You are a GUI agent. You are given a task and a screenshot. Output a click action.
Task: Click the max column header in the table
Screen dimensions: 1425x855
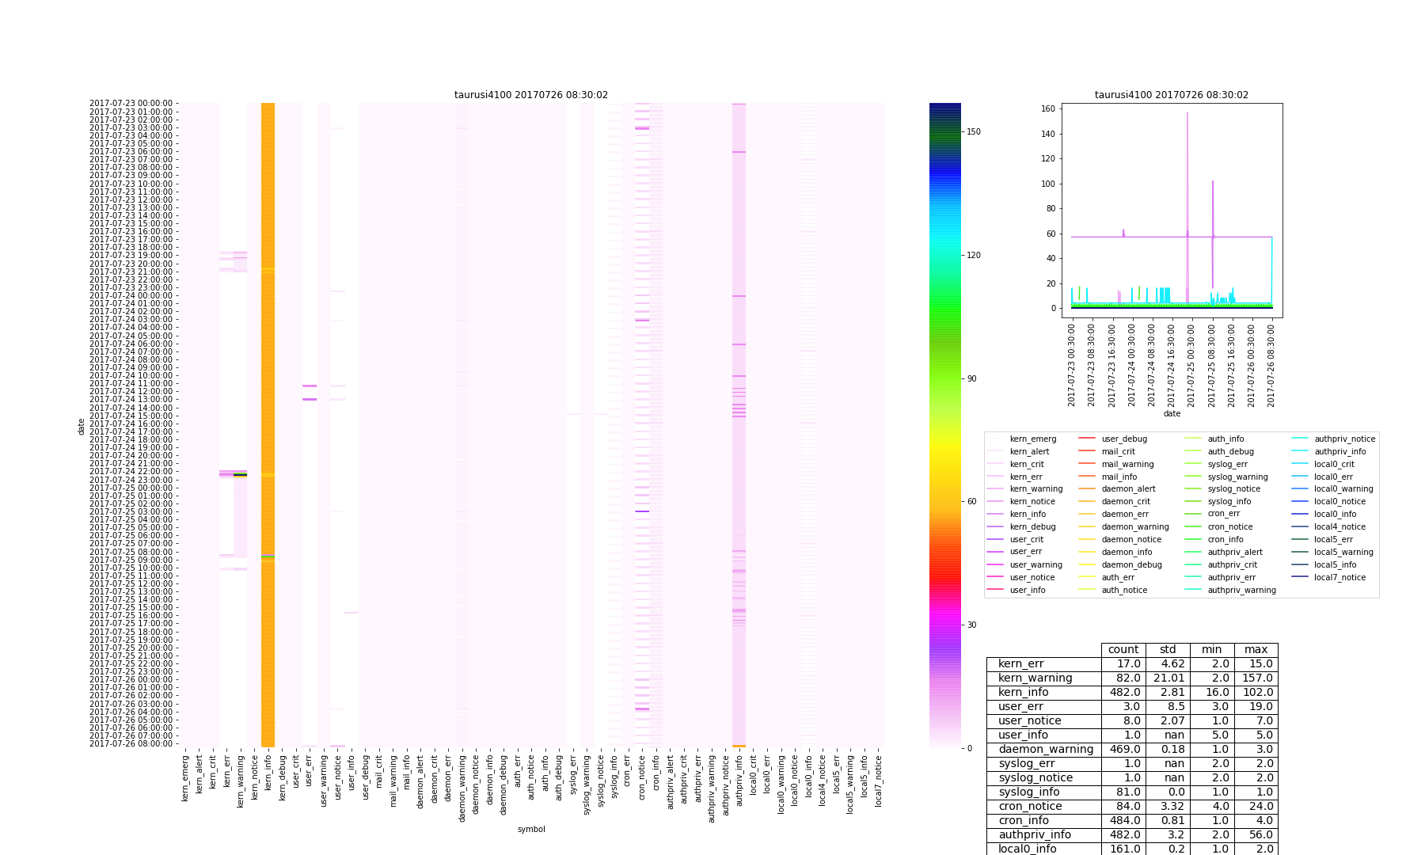click(1256, 650)
